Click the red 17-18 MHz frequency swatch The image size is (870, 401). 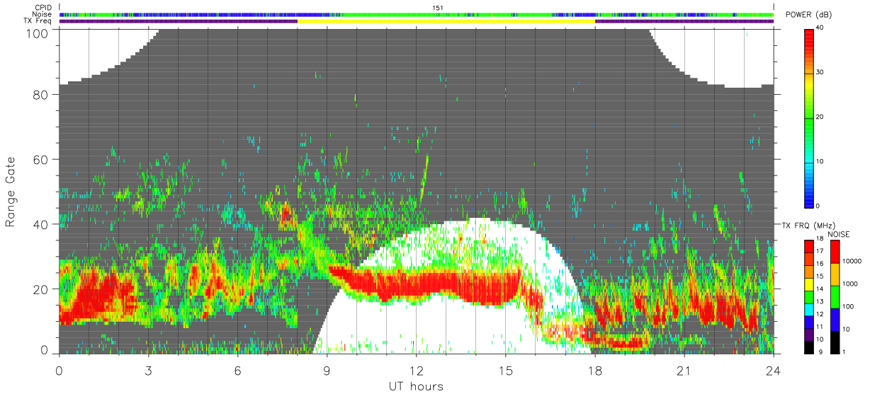809,246
